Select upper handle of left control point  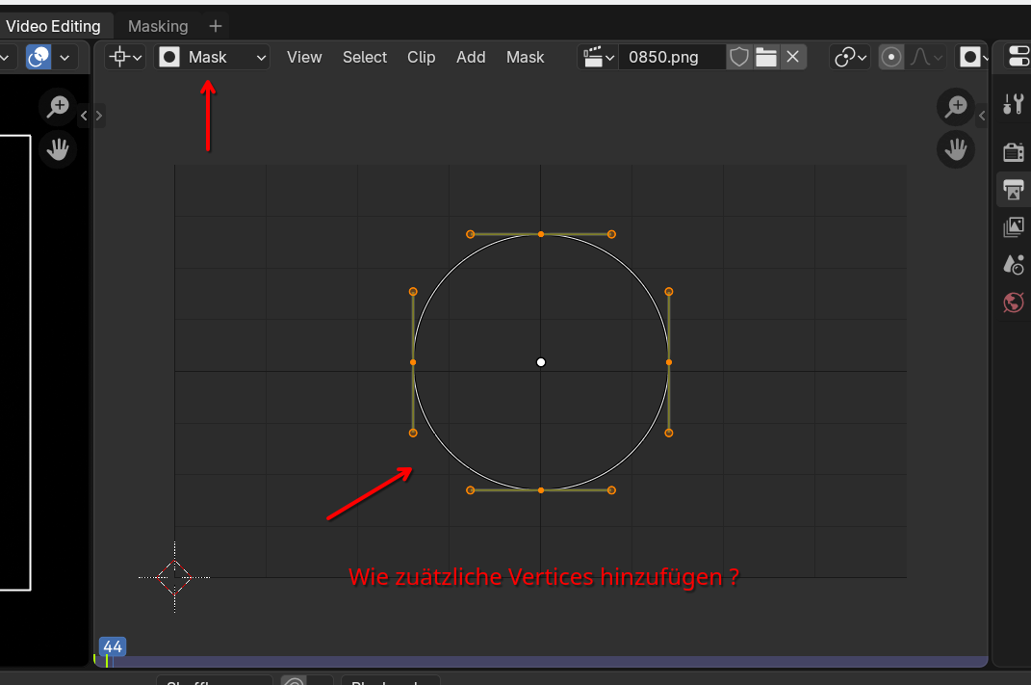[x=413, y=292]
